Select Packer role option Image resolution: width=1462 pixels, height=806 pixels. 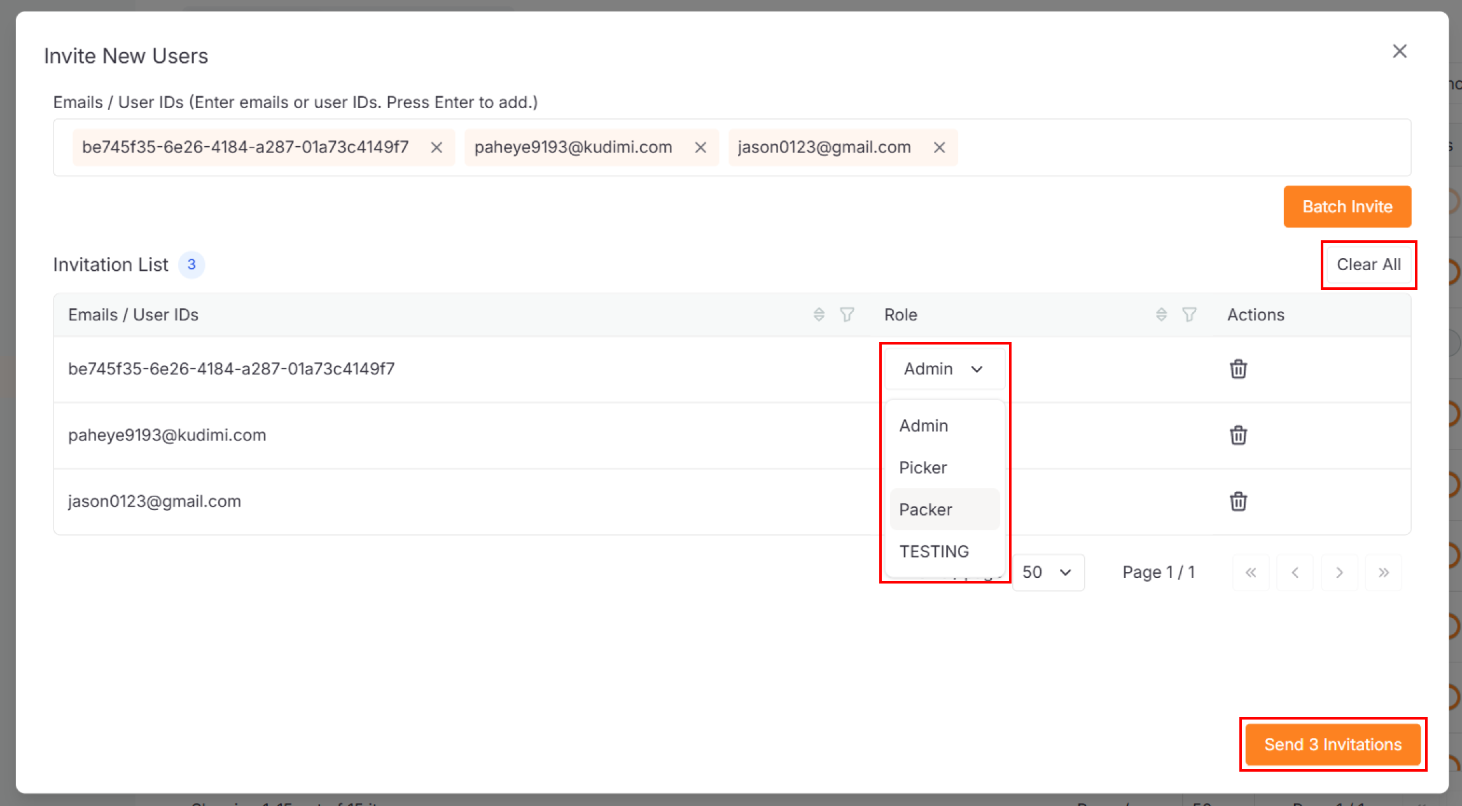pos(926,510)
